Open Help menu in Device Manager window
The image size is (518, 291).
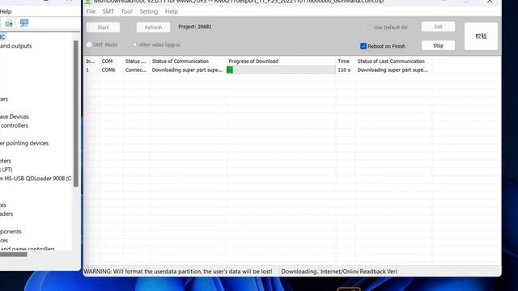(x=6, y=11)
